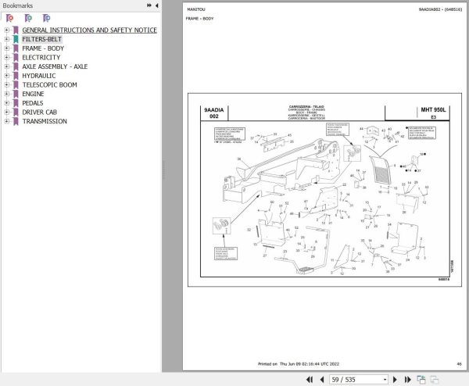Click the MANITOU header text on the page
The image size is (469, 386).
point(196,9)
